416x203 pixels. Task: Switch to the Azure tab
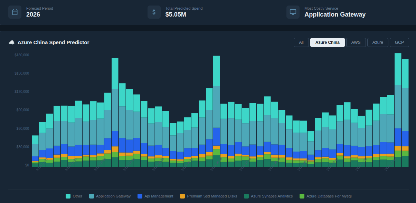378,42
